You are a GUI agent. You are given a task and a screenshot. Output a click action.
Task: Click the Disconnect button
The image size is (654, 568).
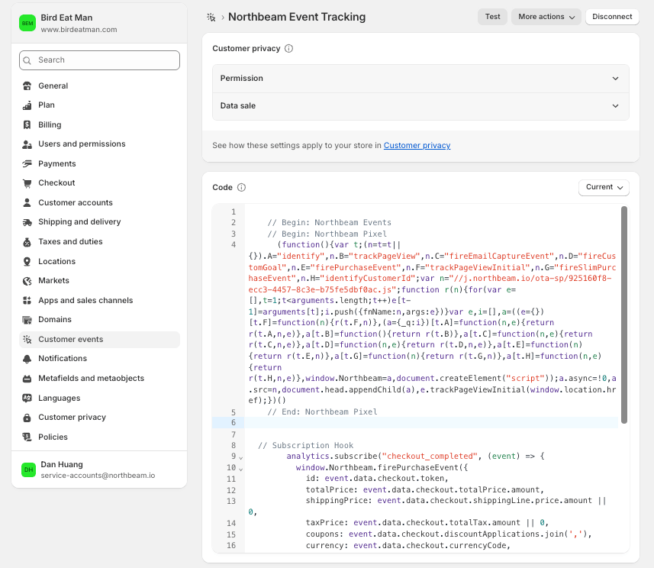[612, 17]
